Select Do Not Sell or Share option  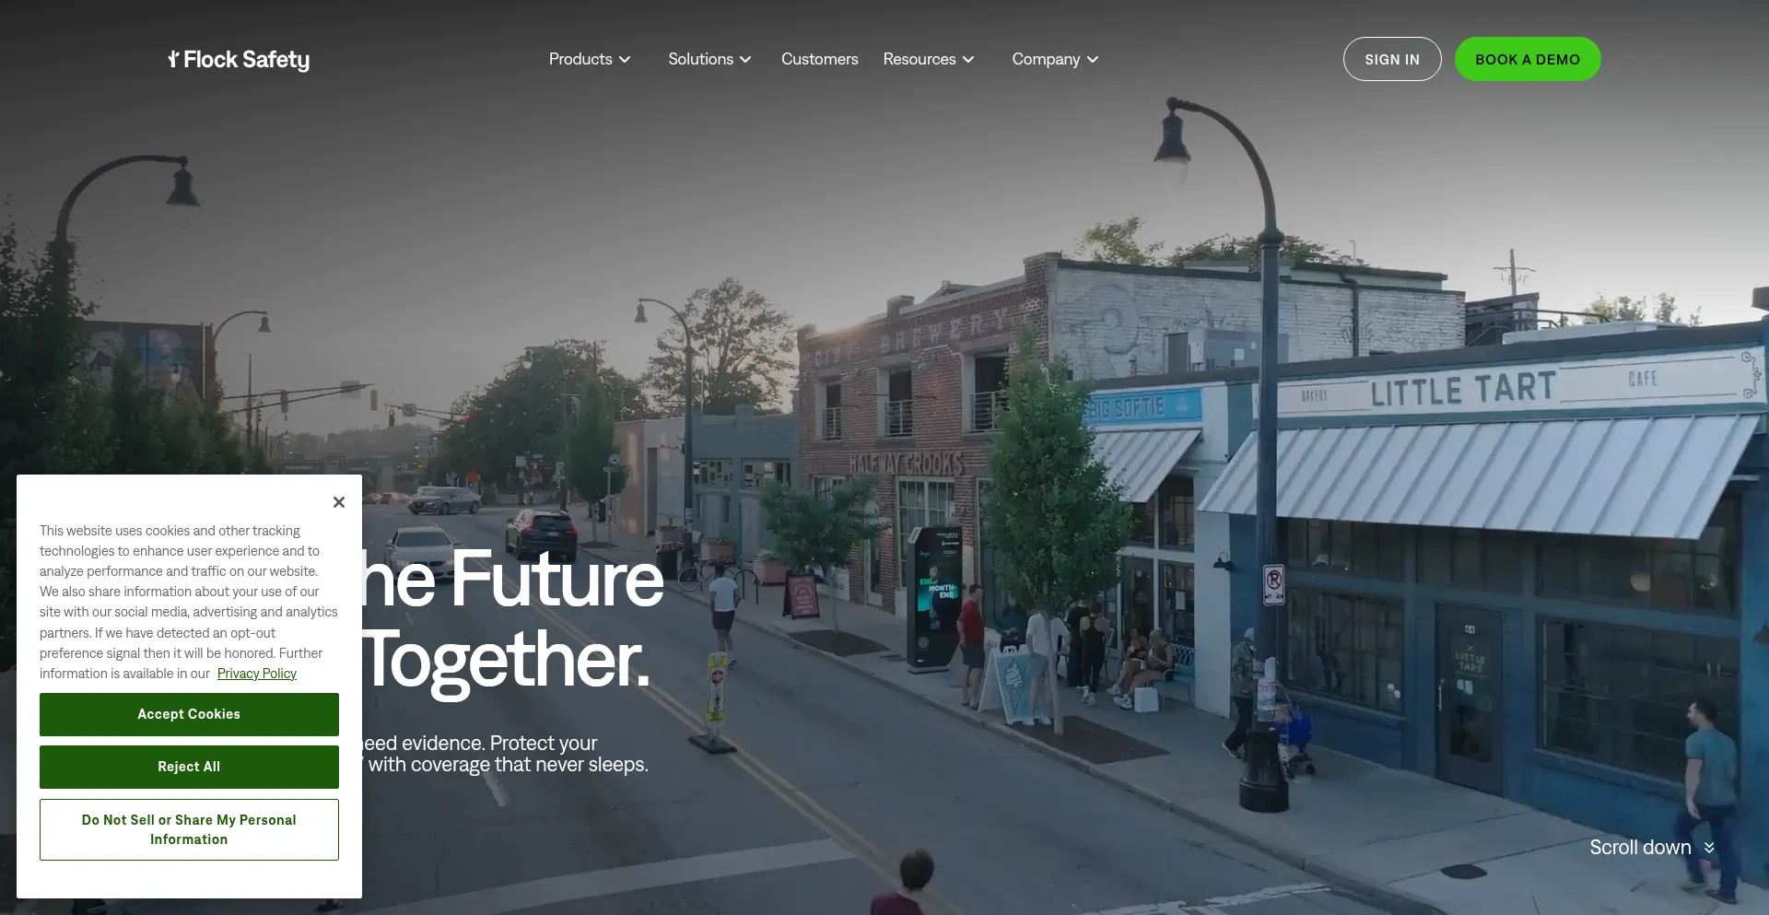click(189, 829)
